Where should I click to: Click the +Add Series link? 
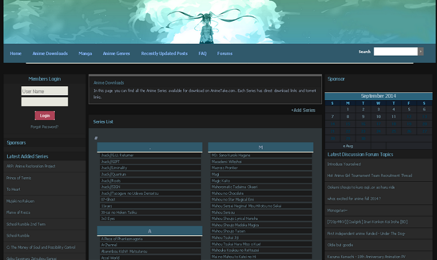point(303,110)
